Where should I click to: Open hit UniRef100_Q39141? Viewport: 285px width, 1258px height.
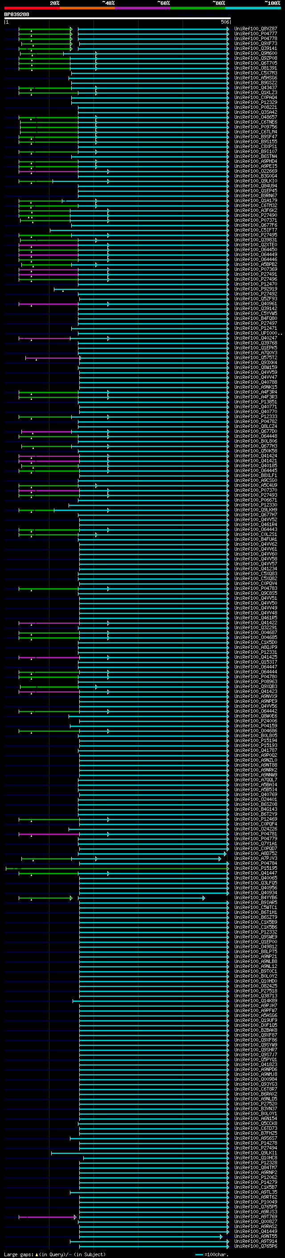click(256, 48)
